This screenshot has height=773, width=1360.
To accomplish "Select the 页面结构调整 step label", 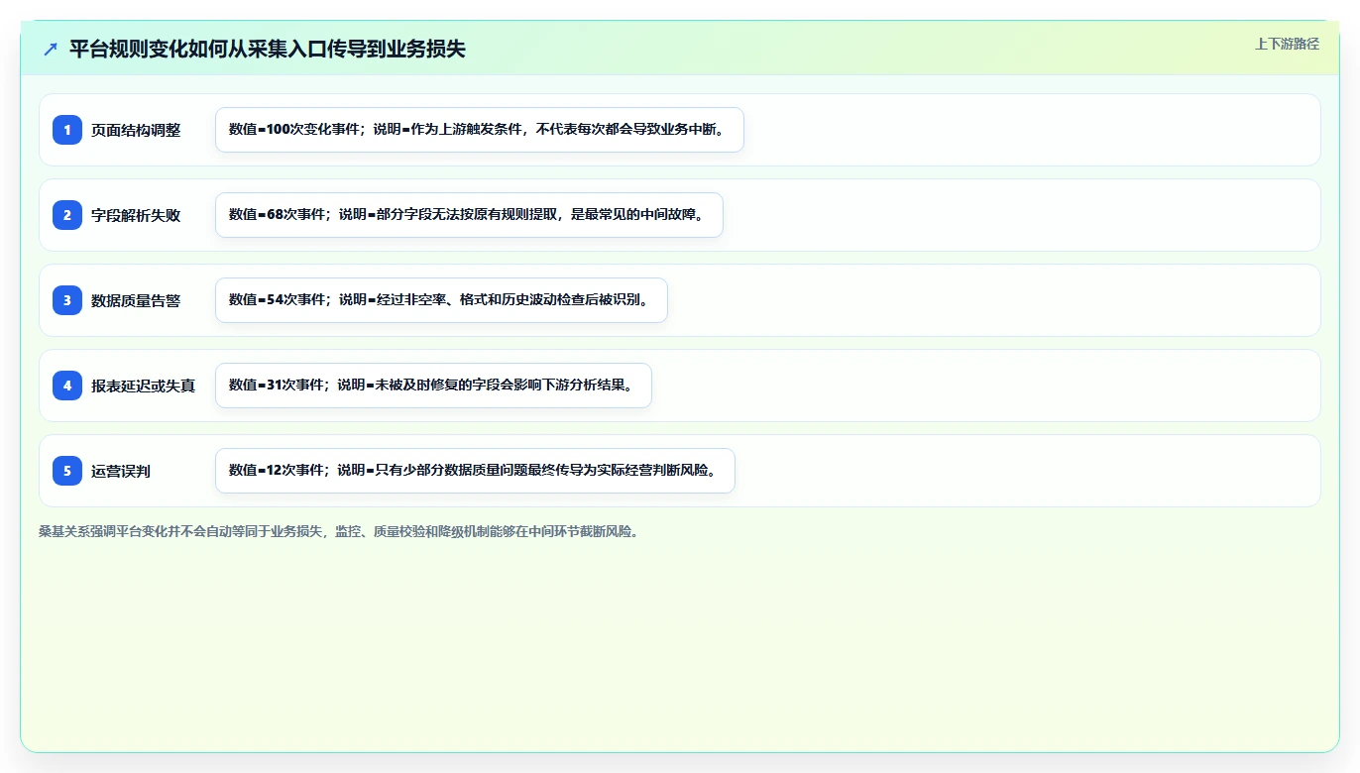I will (136, 130).
